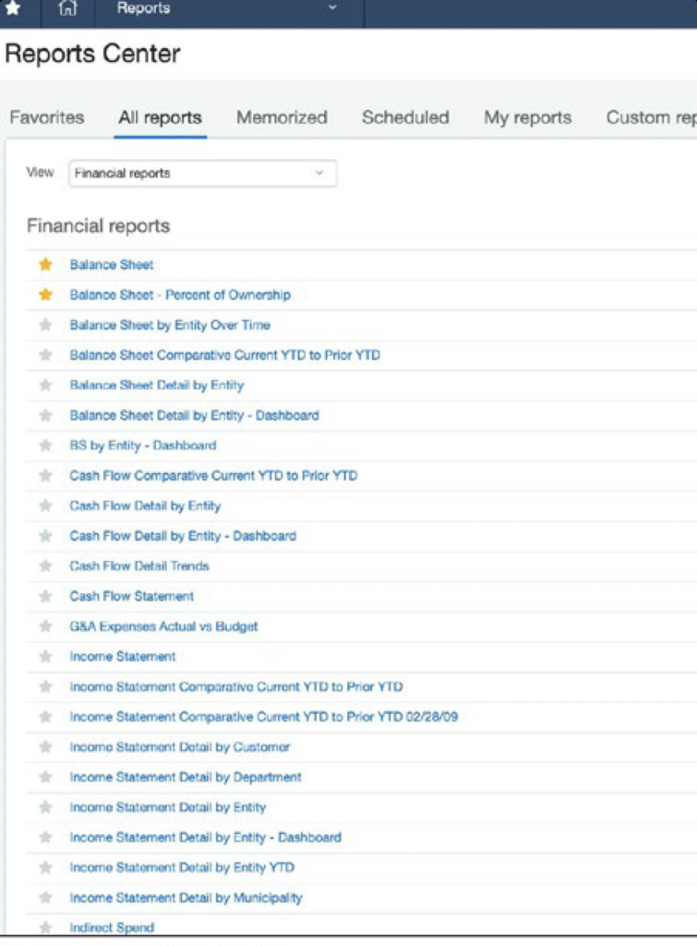Screen dimensions: 697x946
Task: Unfavorite Balance Sheet - Percent of Ownership star
Action: click(45, 295)
